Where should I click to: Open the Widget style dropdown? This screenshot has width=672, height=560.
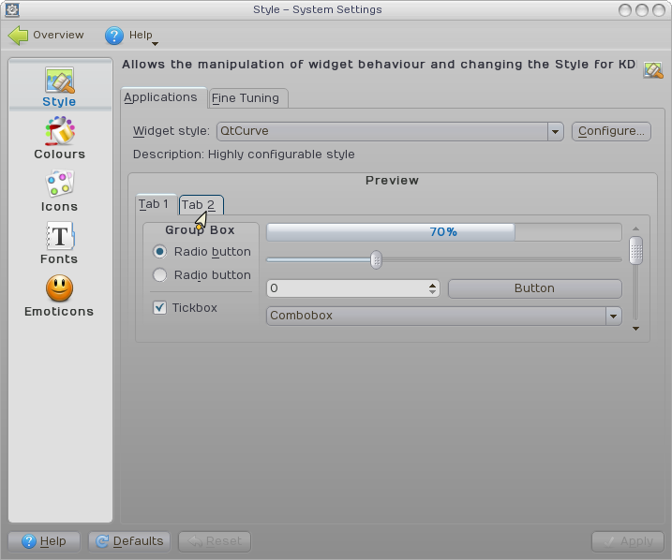[390, 131]
